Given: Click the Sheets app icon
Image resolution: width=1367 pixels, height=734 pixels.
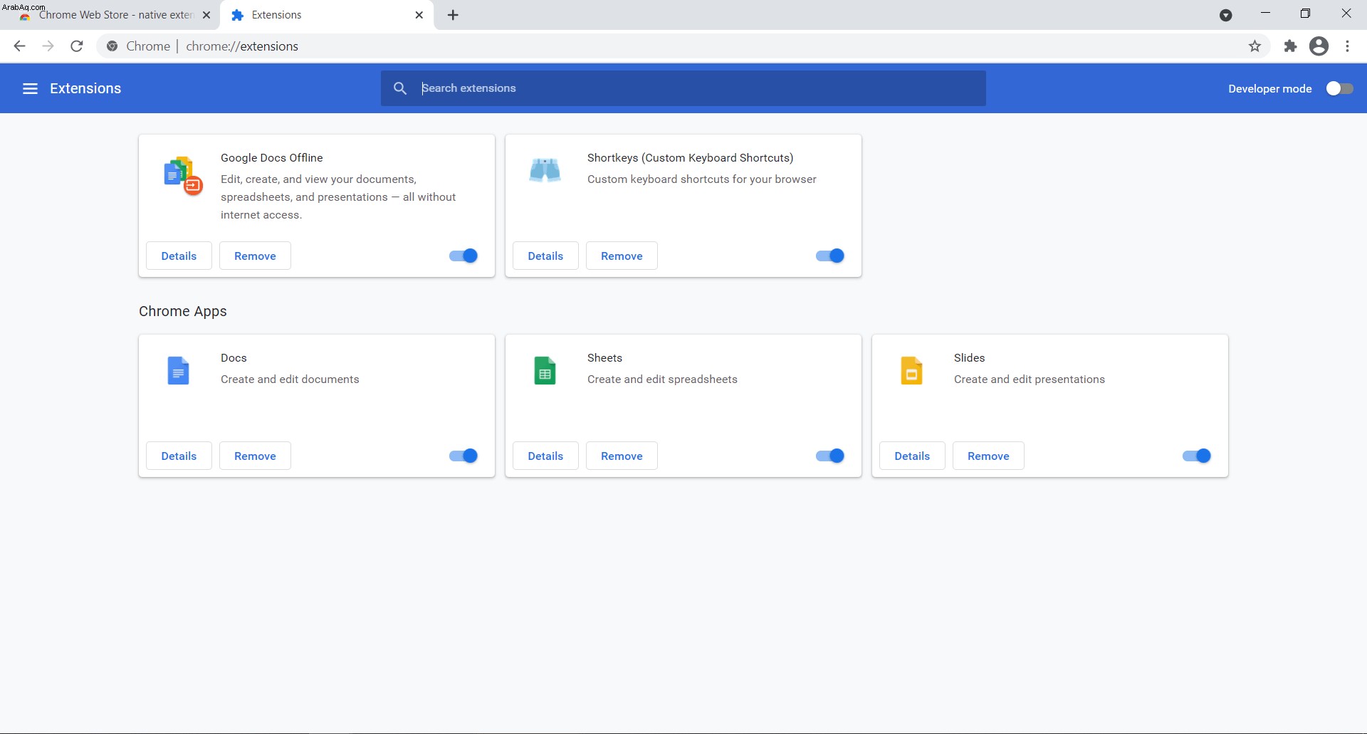Looking at the screenshot, I should (x=545, y=371).
